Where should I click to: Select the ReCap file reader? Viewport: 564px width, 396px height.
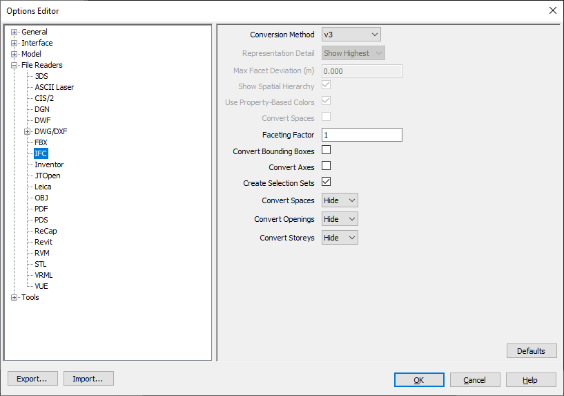tap(46, 231)
